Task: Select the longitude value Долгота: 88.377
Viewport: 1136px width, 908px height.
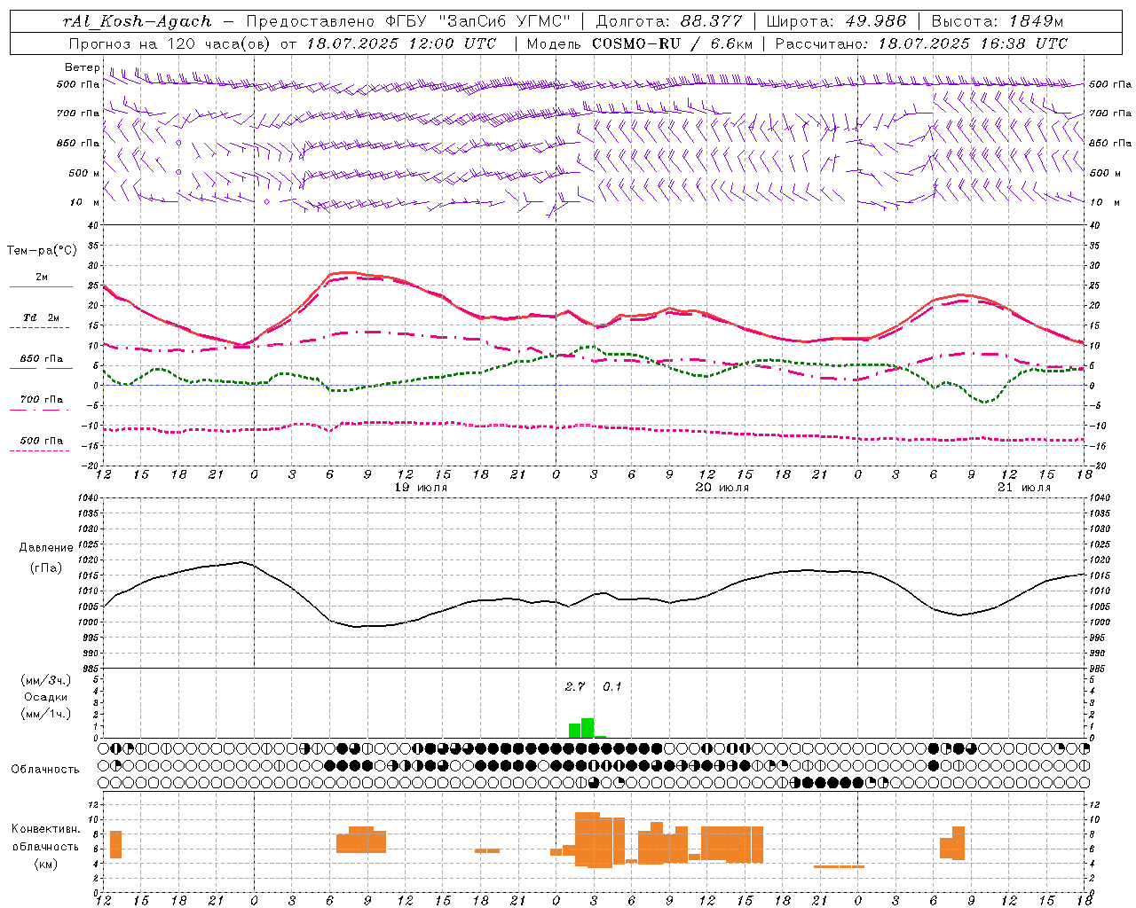Action: (x=669, y=21)
